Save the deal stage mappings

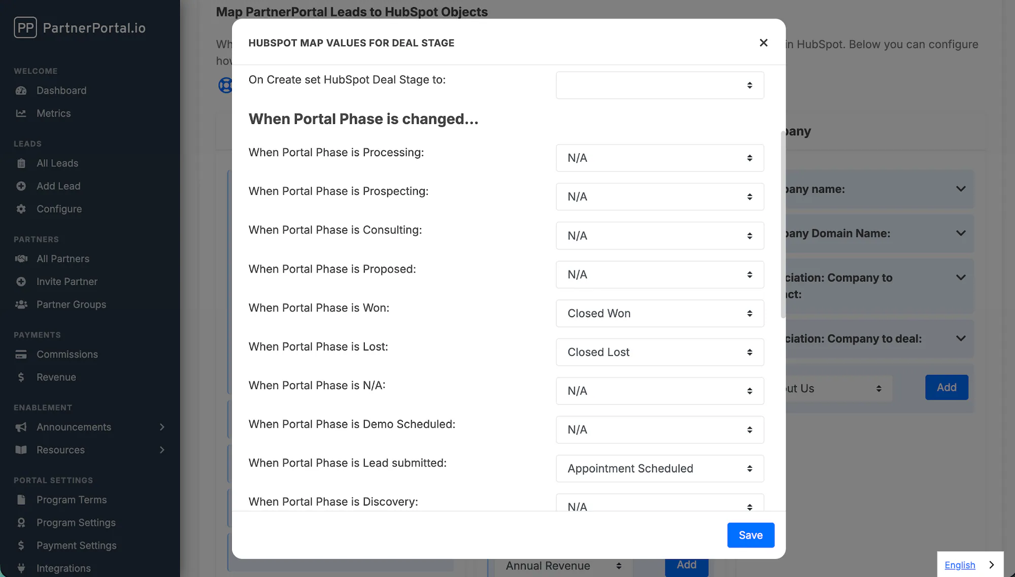click(751, 535)
